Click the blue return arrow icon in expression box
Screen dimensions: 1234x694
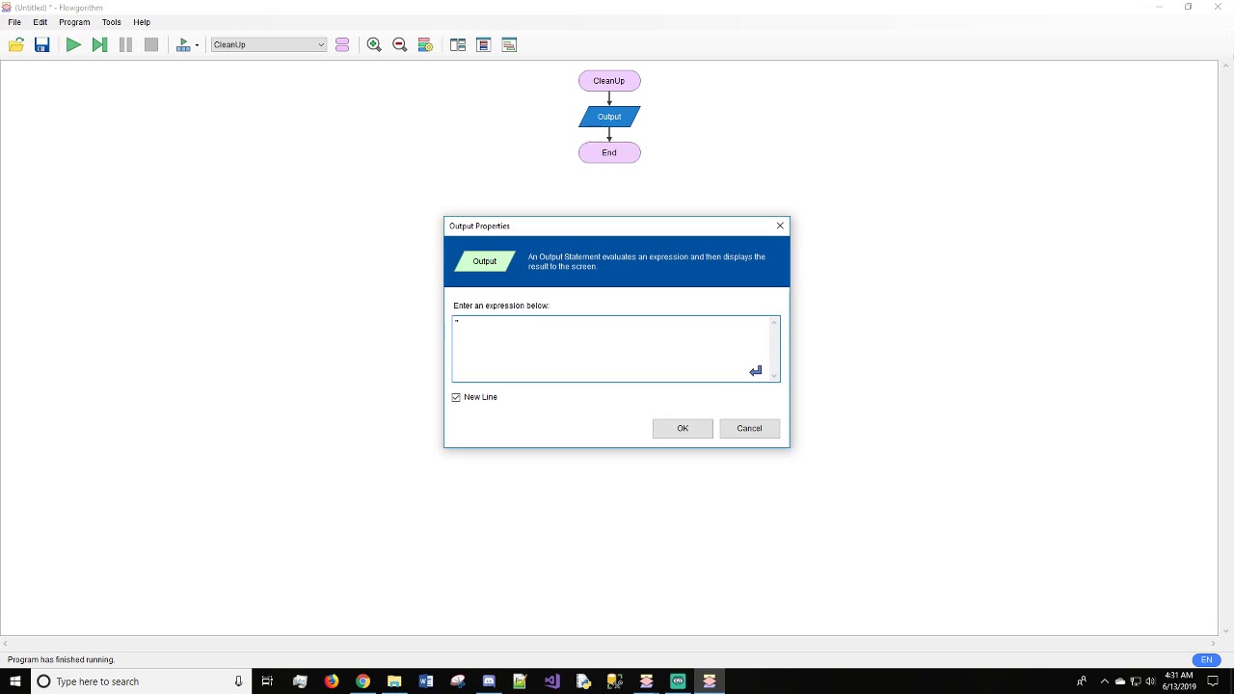pyautogui.click(x=756, y=371)
